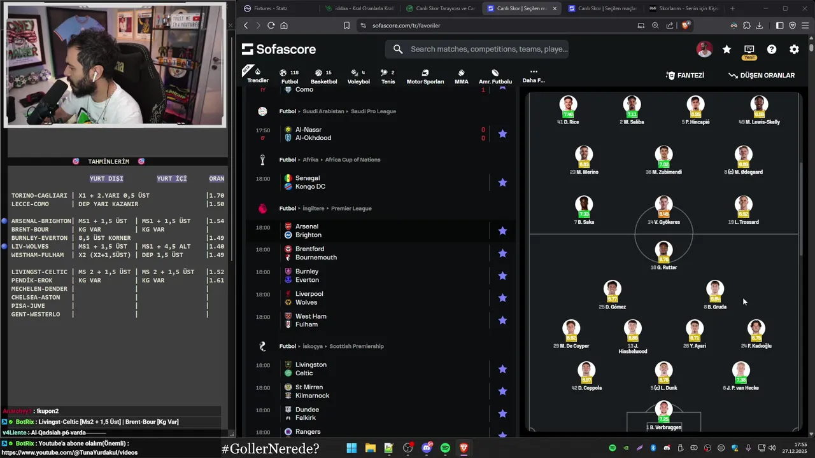This screenshot has width=815, height=458.
Task: Open favorites star in Sofascore header
Action: (x=726, y=49)
